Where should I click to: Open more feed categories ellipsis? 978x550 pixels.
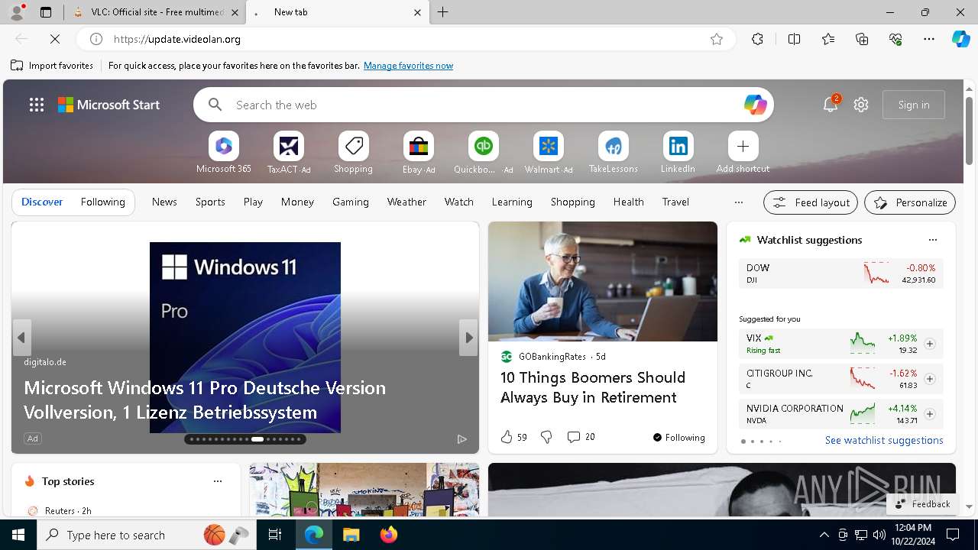[738, 202]
